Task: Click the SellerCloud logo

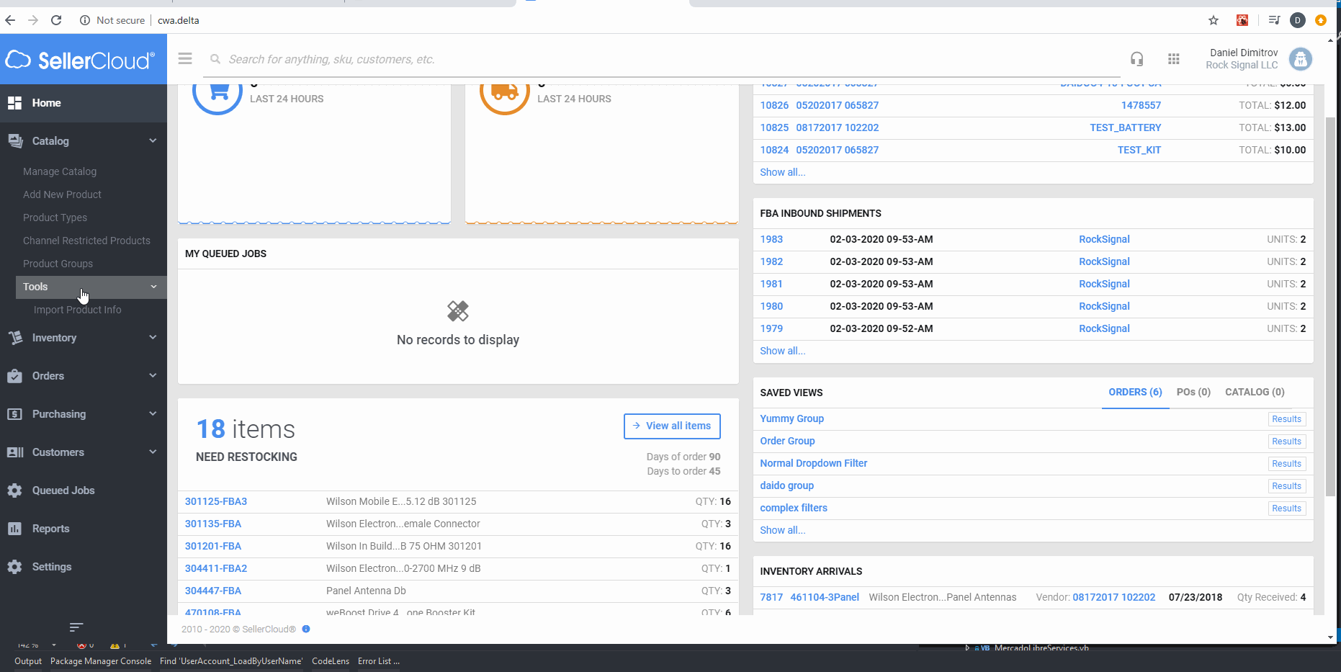Action: 80,60
